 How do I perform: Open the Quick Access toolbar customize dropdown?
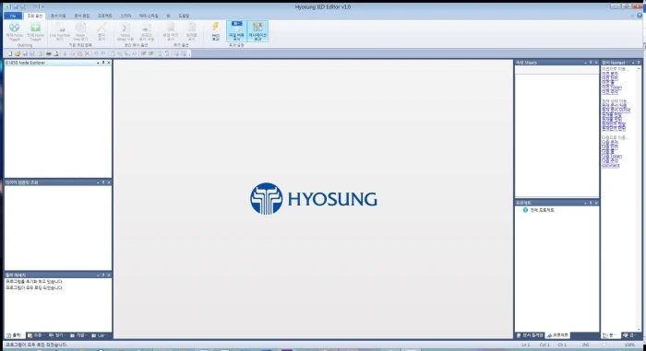pyautogui.click(x=42, y=6)
